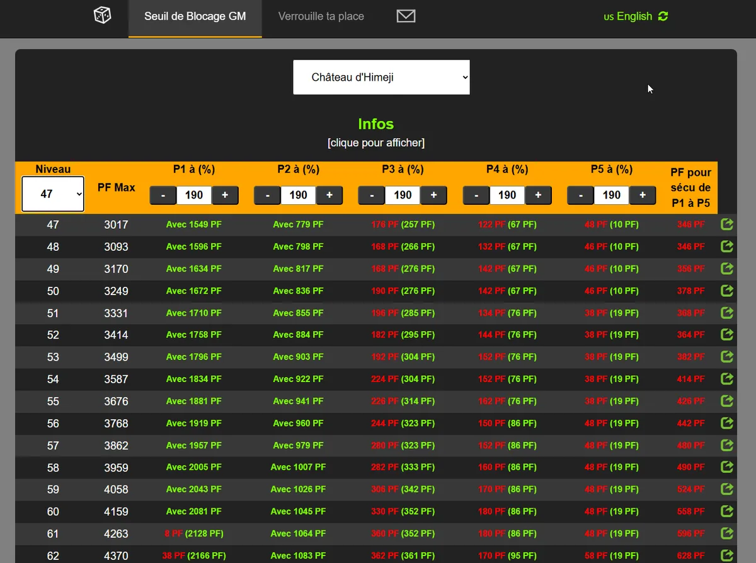The height and width of the screenshot is (563, 756).
Task: Increase P1 percentage with plus button
Action: click(225, 195)
